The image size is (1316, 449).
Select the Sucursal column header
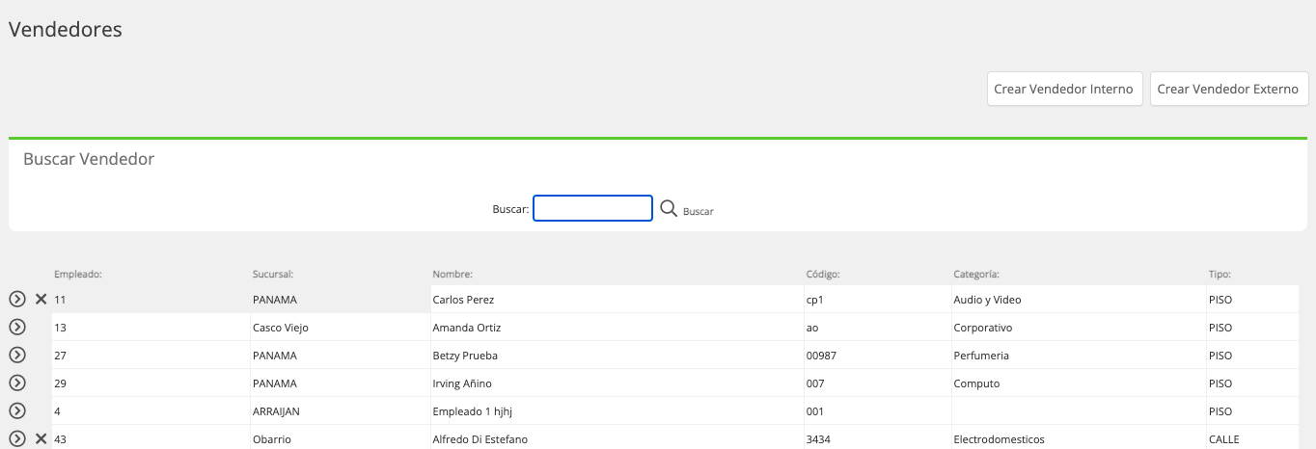click(x=272, y=275)
